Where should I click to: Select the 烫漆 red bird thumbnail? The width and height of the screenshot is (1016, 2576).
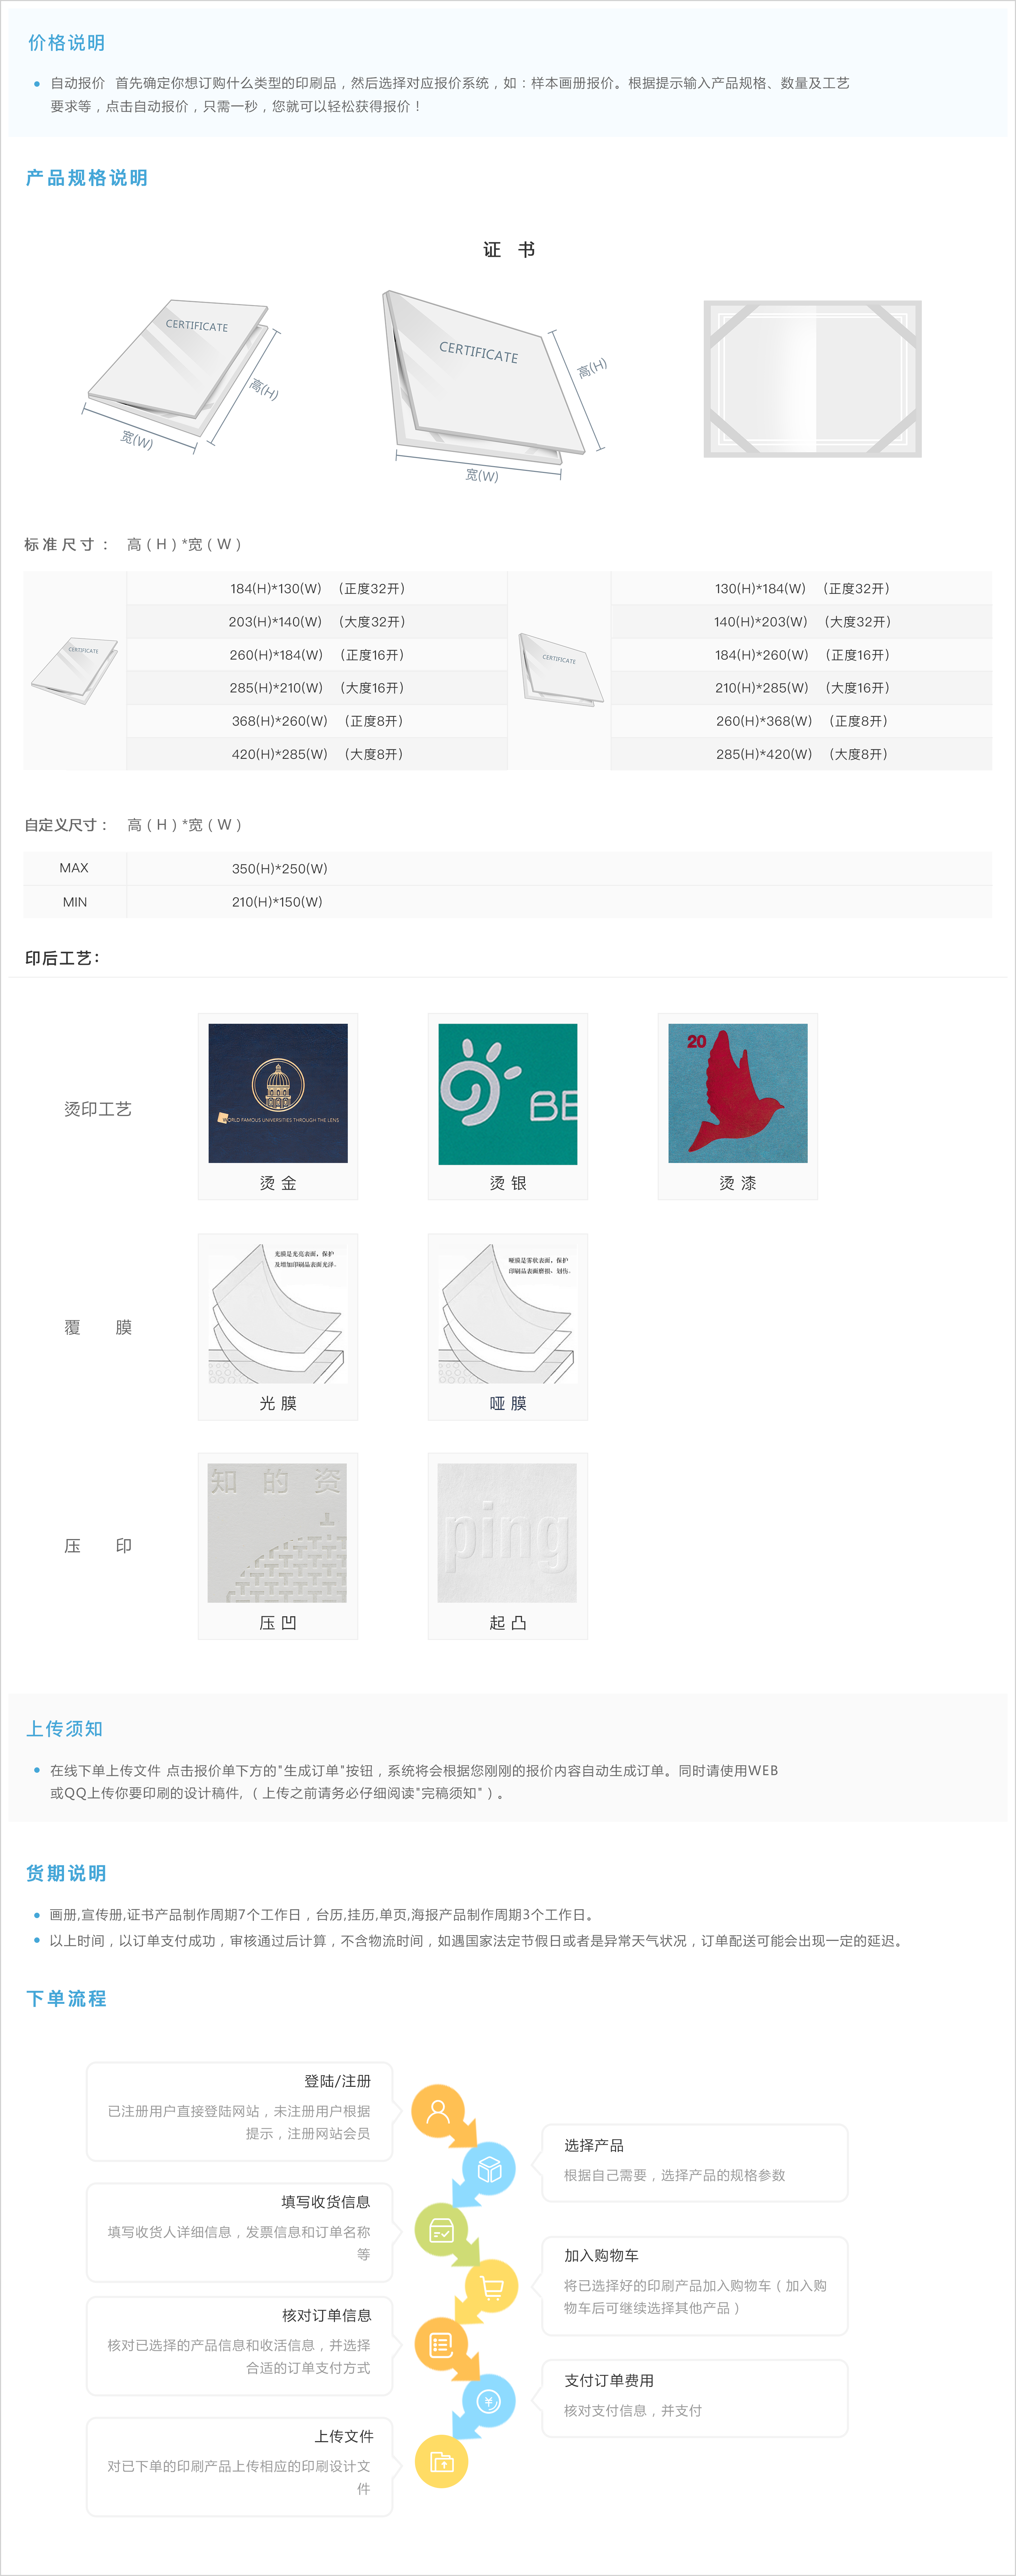tap(738, 1093)
